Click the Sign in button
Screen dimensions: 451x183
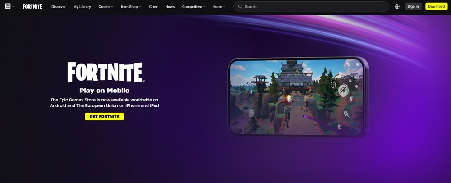(x=413, y=6)
